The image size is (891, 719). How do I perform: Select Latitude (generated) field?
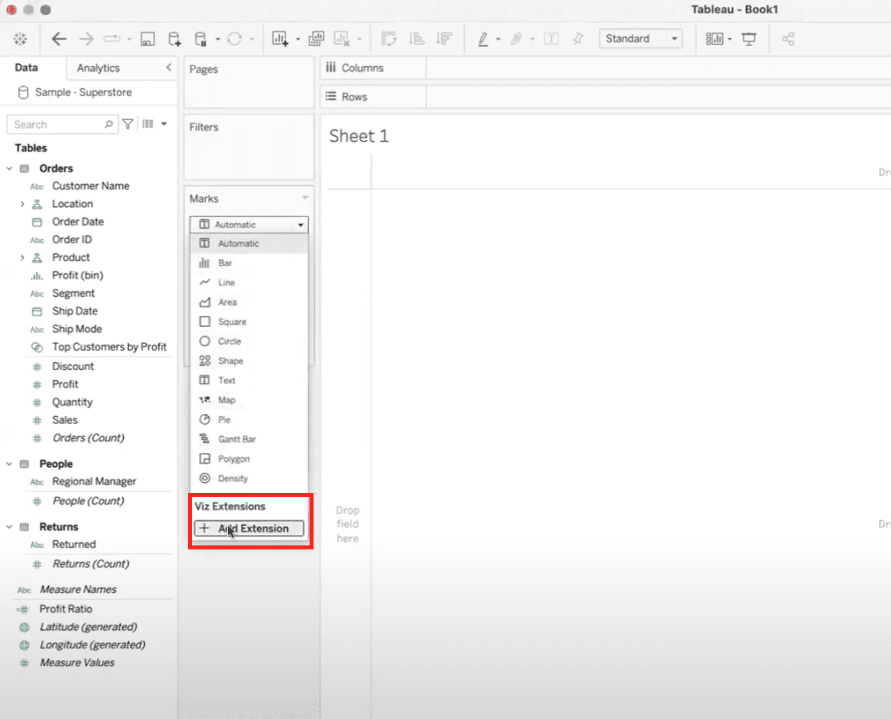(88, 627)
